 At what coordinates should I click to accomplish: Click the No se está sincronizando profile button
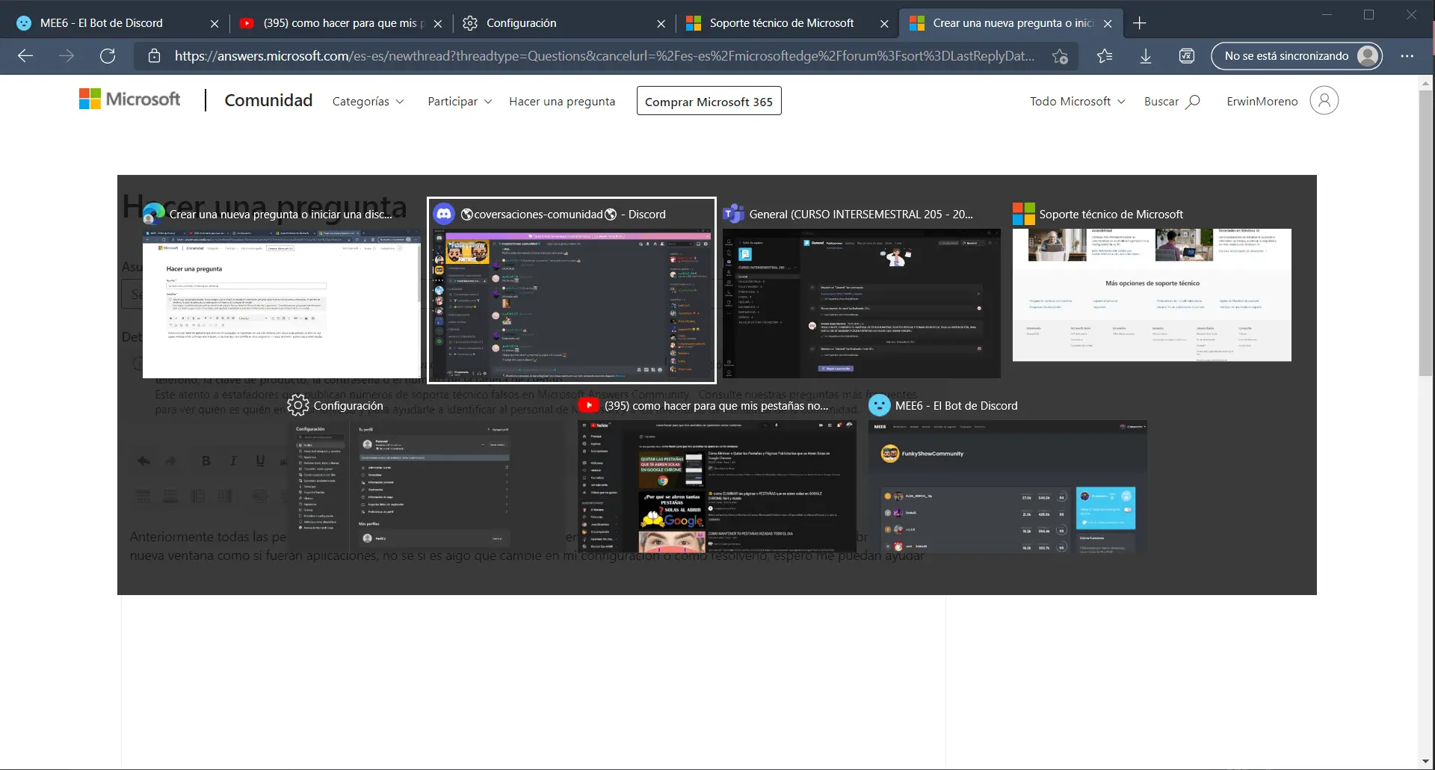click(1297, 56)
